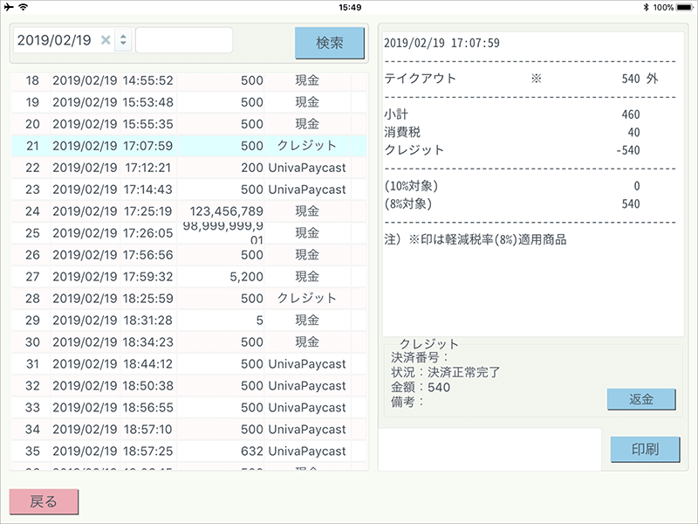The width and height of the screenshot is (698, 524).
Task: Tap the Bluetooth icon in status bar
Action: (646, 7)
